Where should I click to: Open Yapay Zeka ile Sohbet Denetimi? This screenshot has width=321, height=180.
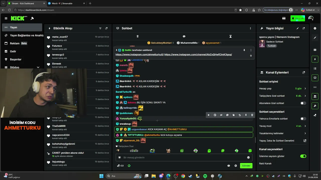pos(283,141)
